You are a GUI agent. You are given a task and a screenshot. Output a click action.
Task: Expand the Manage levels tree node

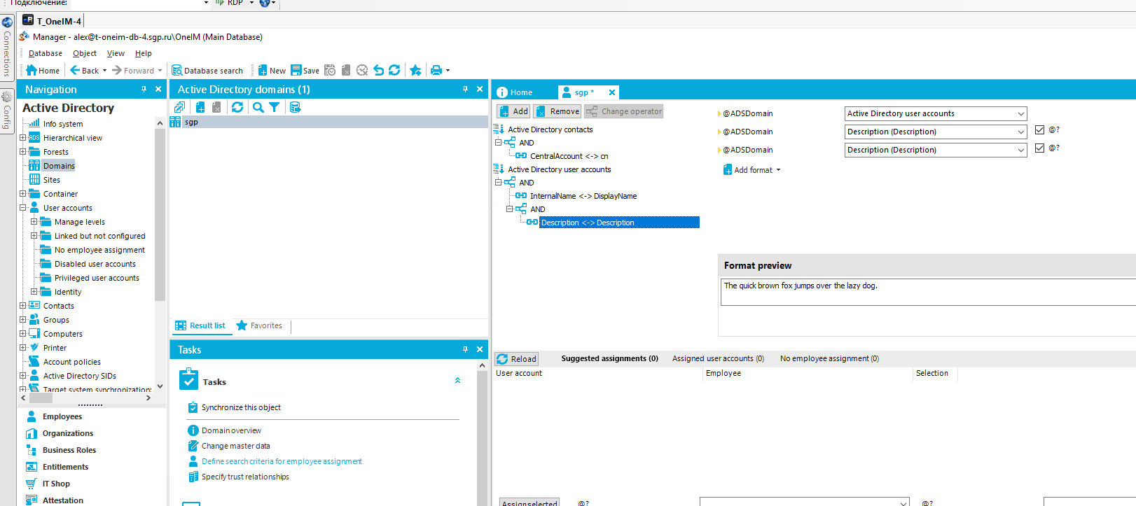coord(34,222)
